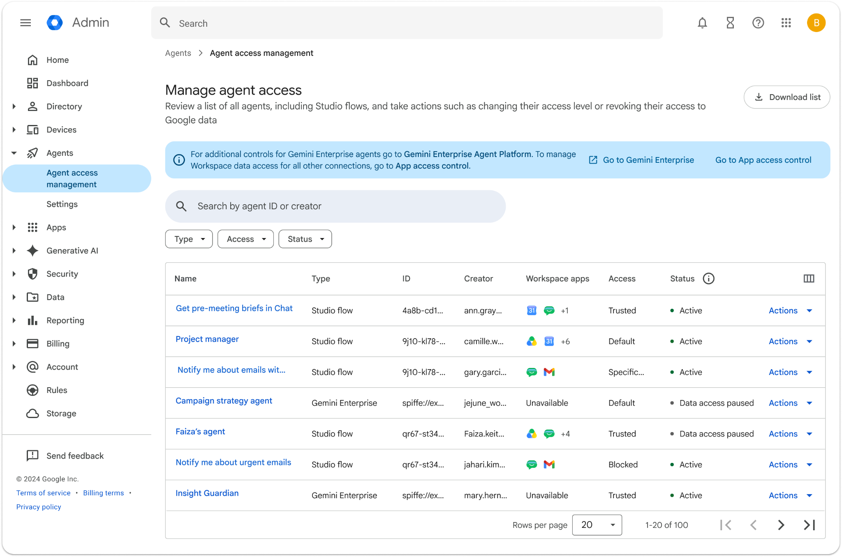Screen dimensions: 842x557
Task: Expand the Data section arrow
Action: pos(14,297)
